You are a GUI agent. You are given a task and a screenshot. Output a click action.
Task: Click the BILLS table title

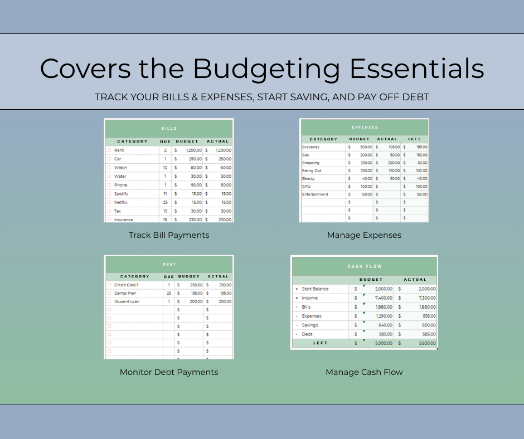point(169,129)
